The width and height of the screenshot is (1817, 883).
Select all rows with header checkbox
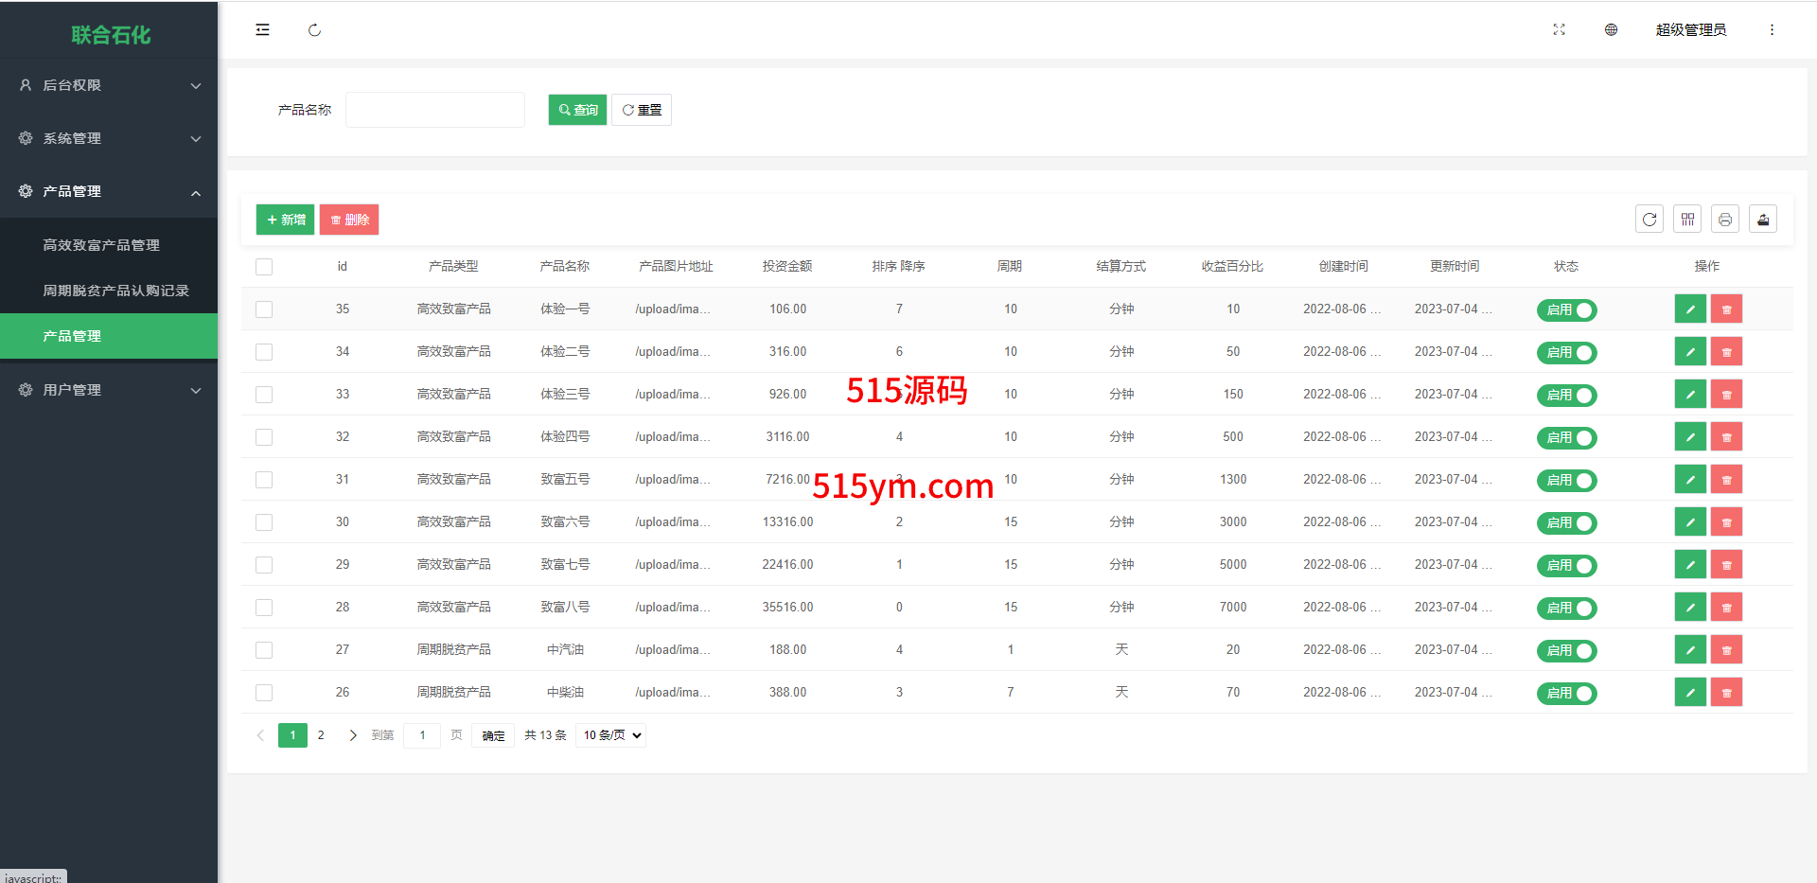tap(264, 267)
